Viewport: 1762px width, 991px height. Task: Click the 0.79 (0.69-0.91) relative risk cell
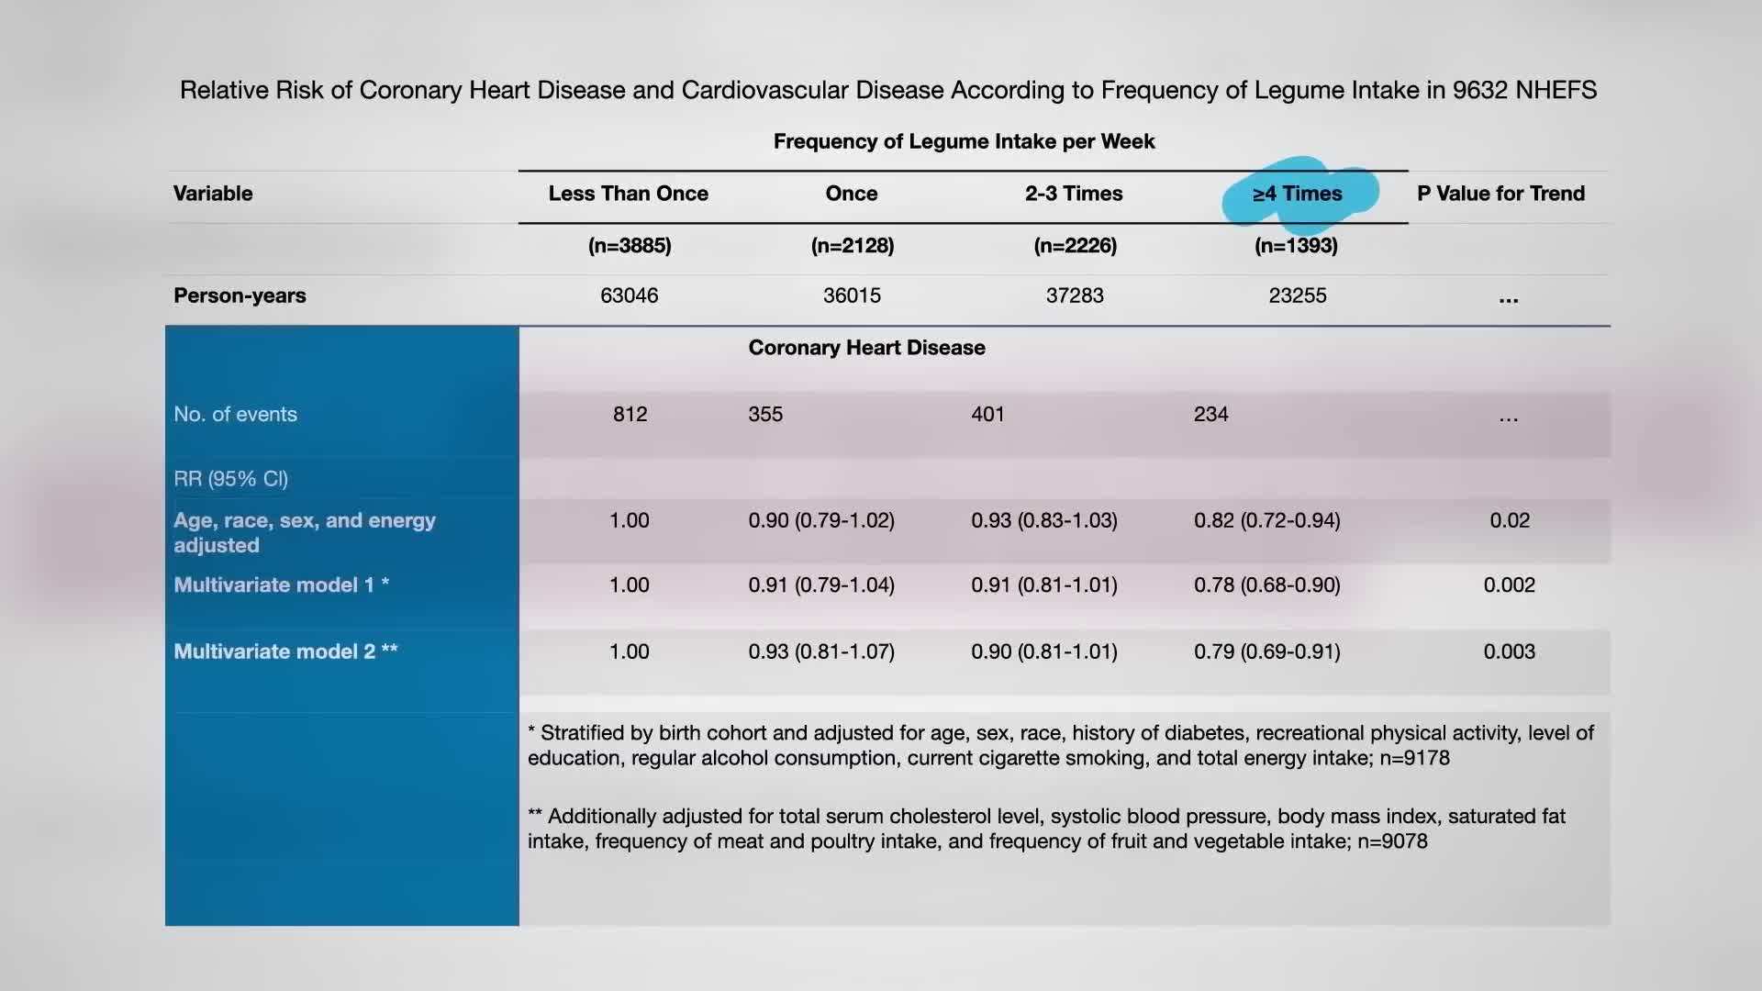tap(1266, 651)
